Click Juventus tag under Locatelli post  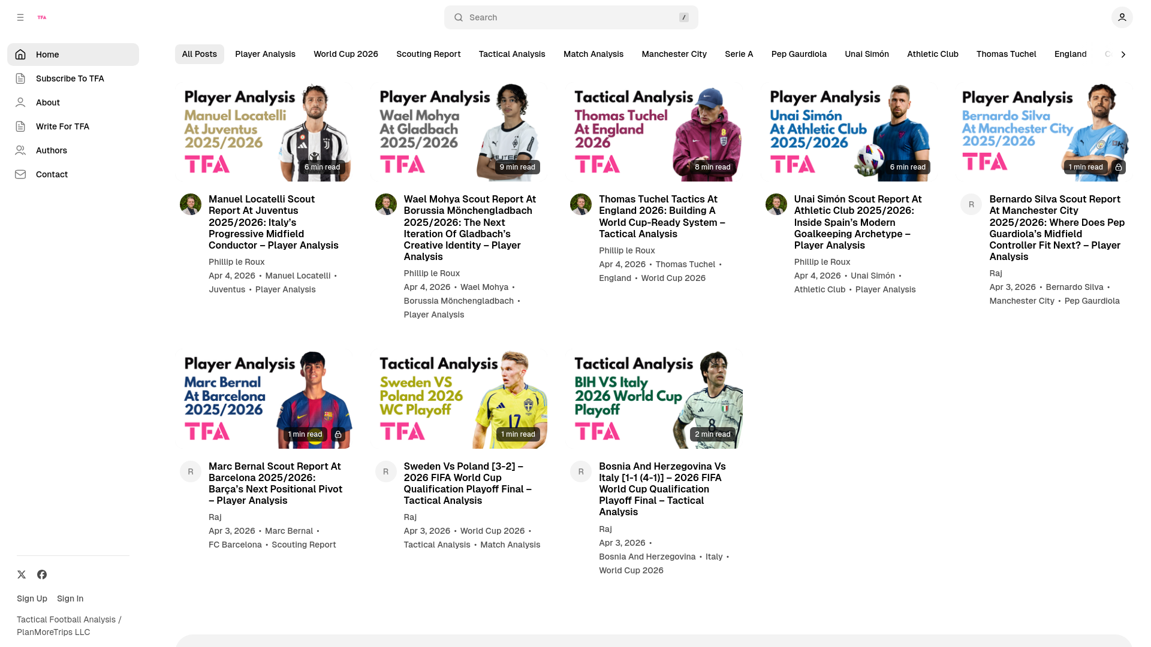point(227,289)
